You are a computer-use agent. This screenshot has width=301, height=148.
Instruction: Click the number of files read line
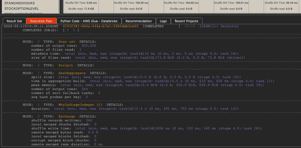pos(56,50)
